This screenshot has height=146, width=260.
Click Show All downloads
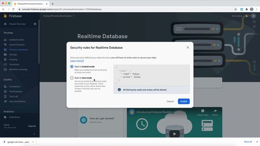(248, 142)
